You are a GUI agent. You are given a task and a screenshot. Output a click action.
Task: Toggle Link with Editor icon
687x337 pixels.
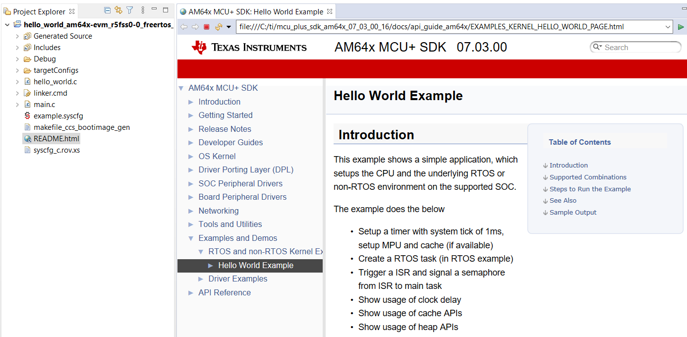coord(118,10)
